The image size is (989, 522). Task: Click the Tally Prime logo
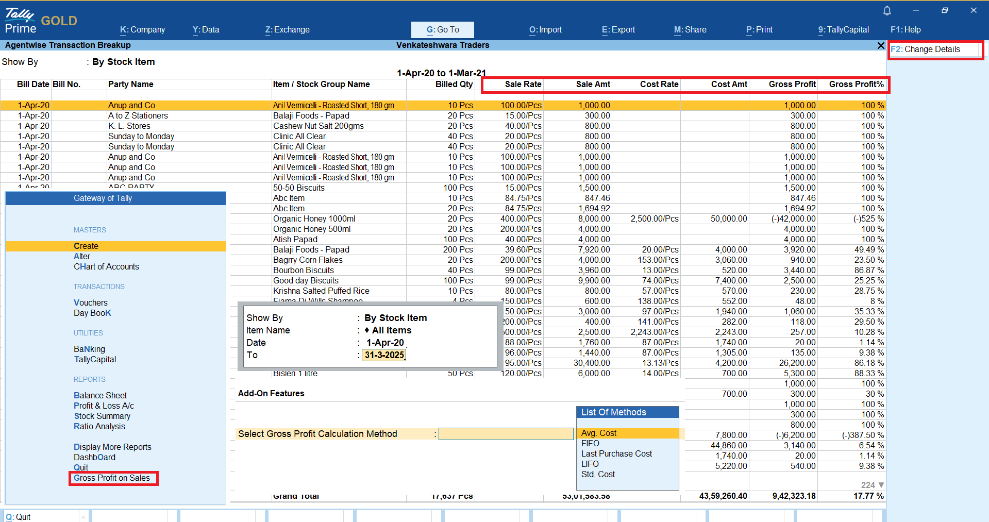click(21, 21)
